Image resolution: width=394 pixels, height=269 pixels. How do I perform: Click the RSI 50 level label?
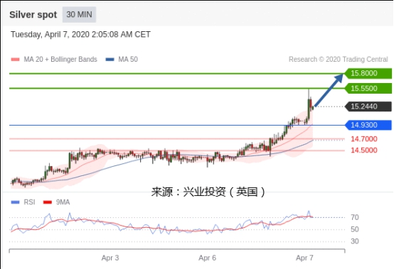click(355, 229)
